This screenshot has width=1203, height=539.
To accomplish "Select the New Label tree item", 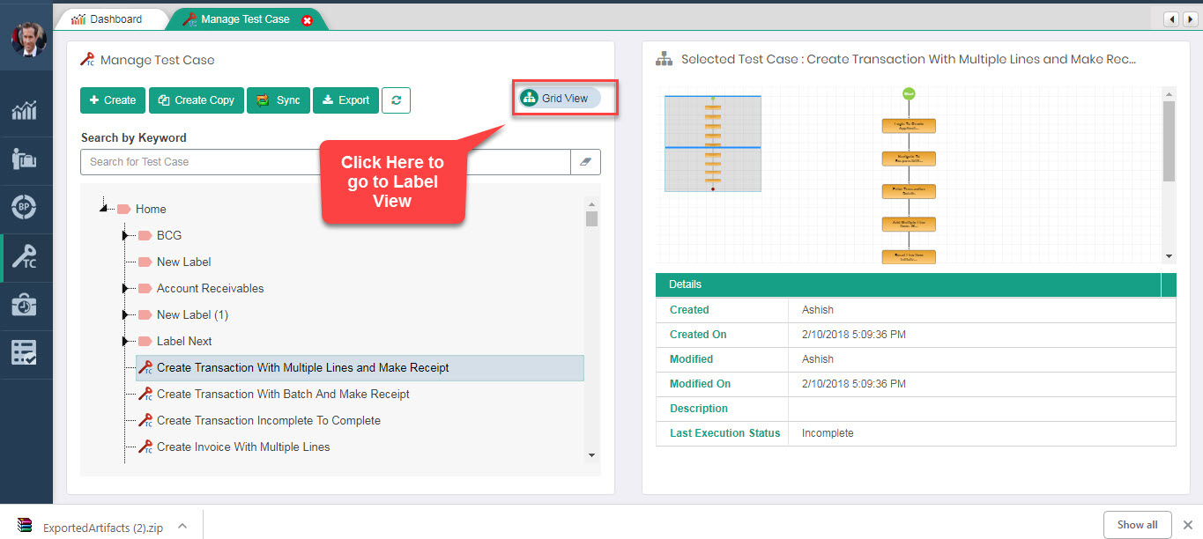I will click(x=183, y=262).
